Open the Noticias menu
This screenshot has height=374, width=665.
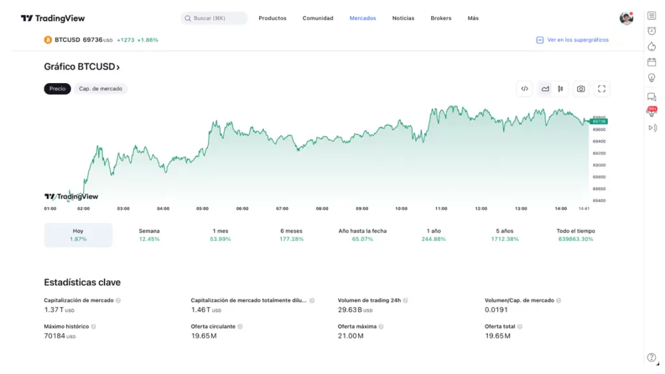tap(403, 18)
